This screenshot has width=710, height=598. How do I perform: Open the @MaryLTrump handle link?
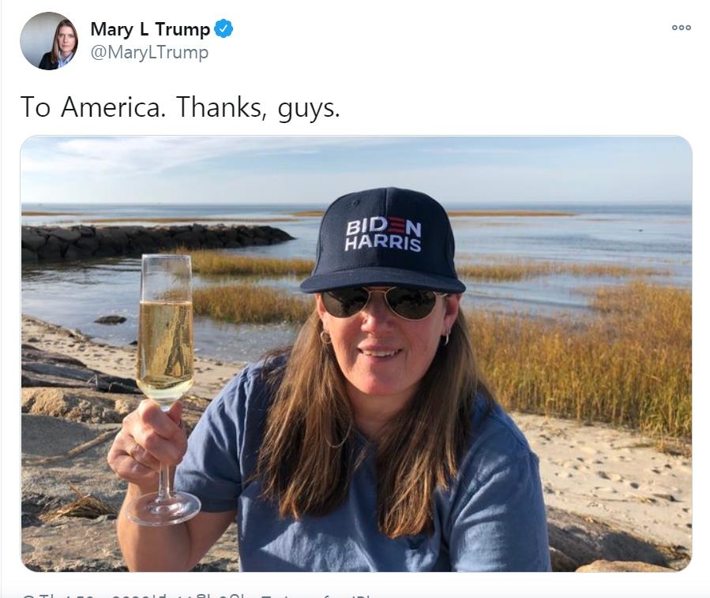[x=149, y=53]
